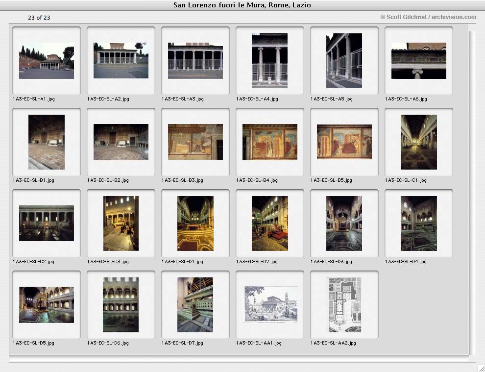The height and width of the screenshot is (372, 485).
Task: Select the 1A3-EC-SL-A2.jpg portico thumbnail
Action: click(x=121, y=60)
